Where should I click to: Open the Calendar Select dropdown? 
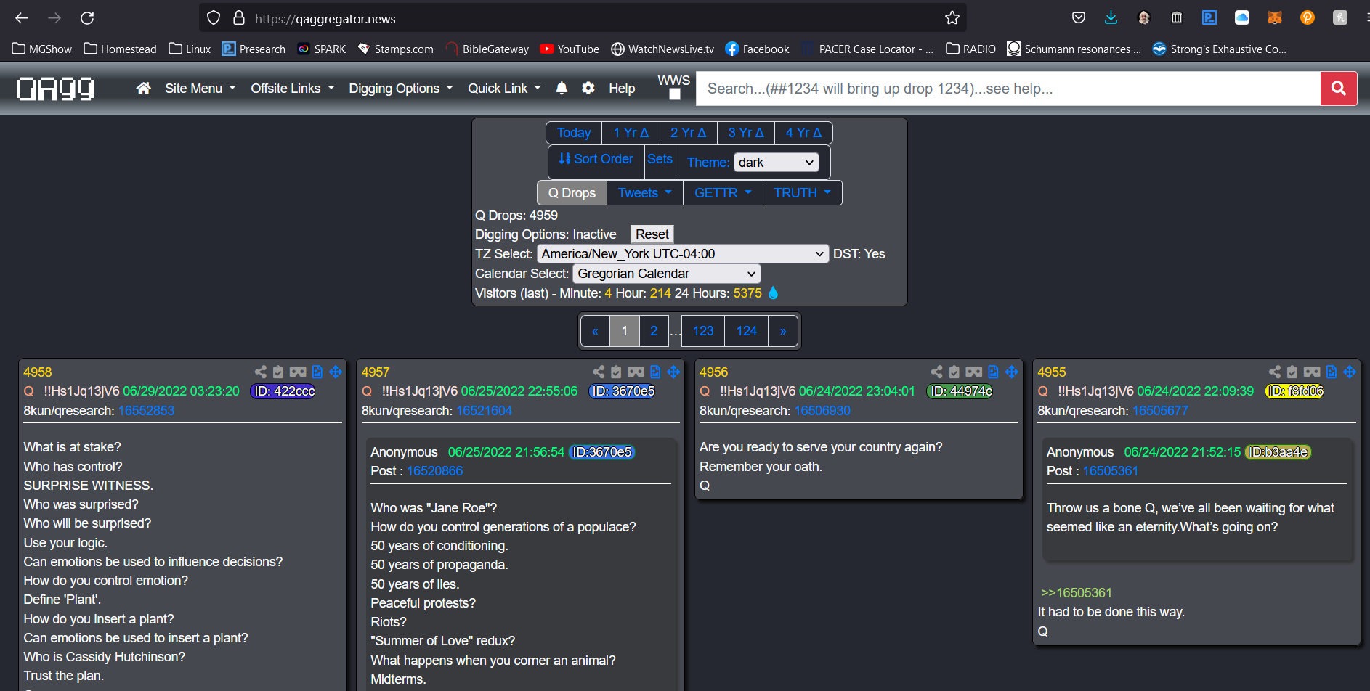666,274
